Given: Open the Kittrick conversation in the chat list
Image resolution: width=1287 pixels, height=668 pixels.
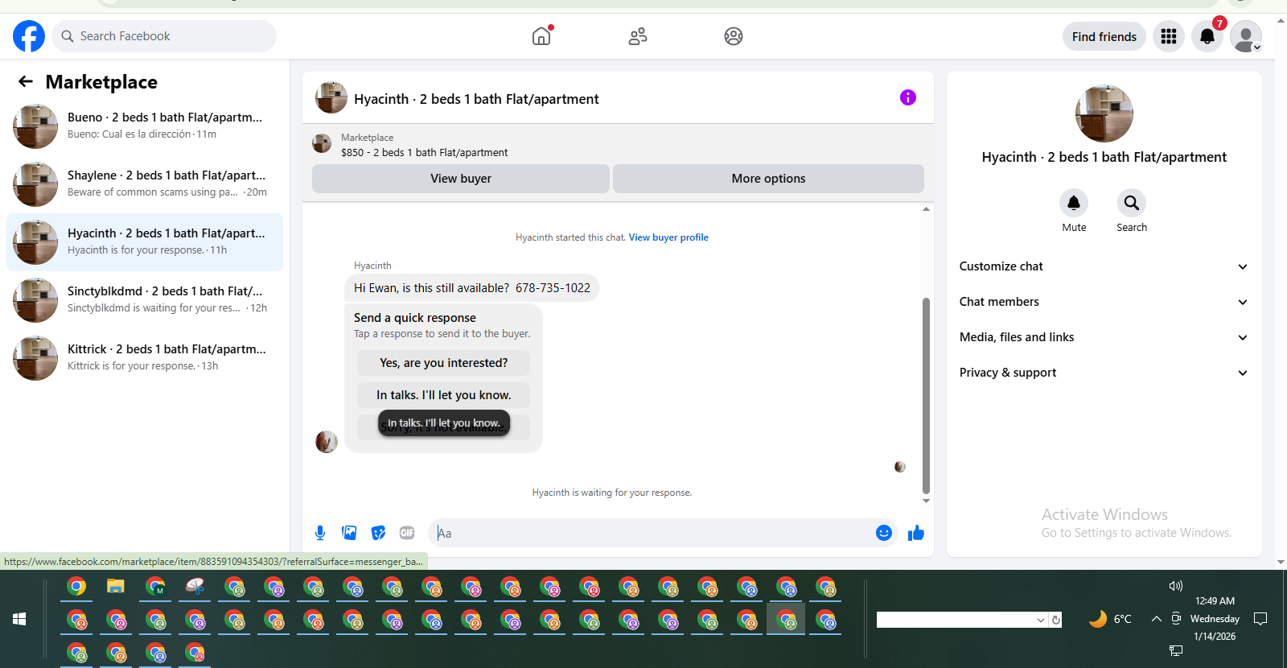Looking at the screenshot, I should 145,358.
